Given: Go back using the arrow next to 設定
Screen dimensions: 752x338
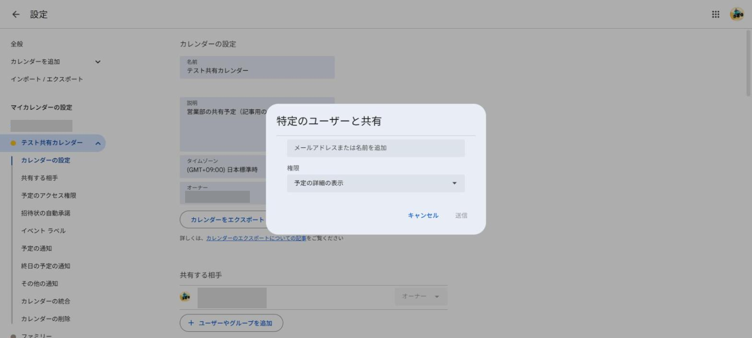Looking at the screenshot, I should [x=16, y=14].
